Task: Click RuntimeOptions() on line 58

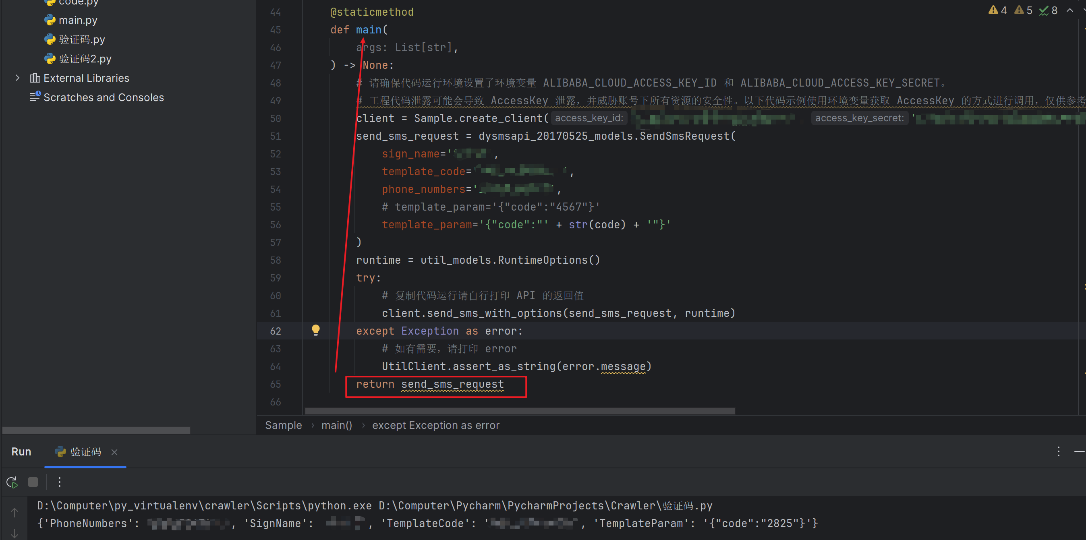Action: point(549,260)
